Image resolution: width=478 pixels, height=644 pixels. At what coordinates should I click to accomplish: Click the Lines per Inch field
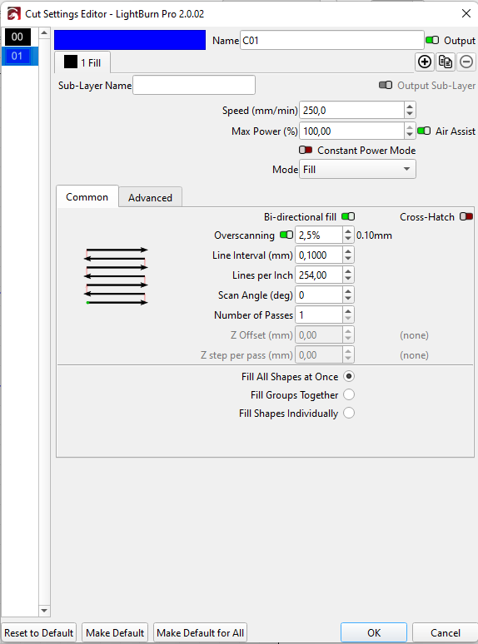[319, 275]
